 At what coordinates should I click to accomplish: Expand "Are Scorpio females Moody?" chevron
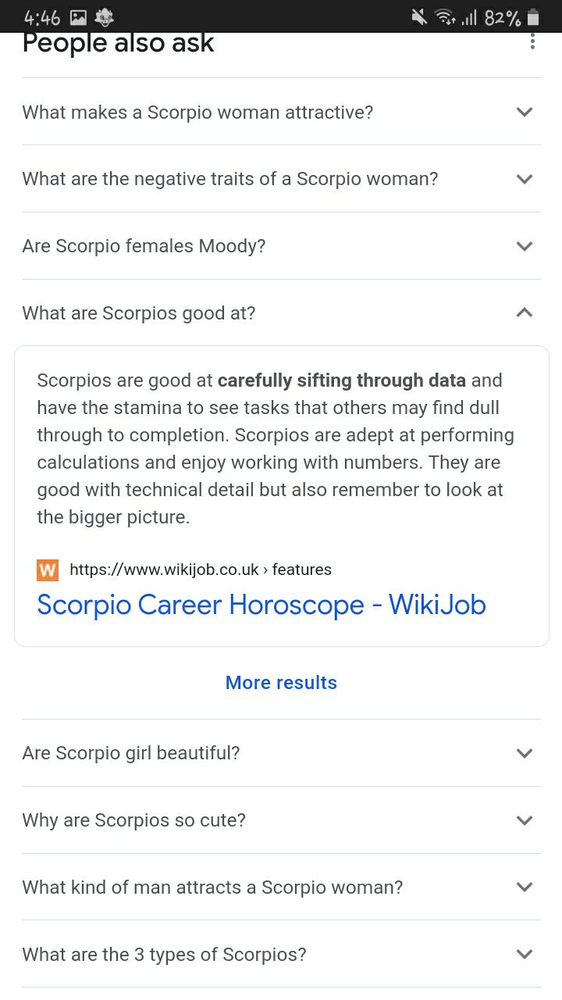click(x=525, y=246)
